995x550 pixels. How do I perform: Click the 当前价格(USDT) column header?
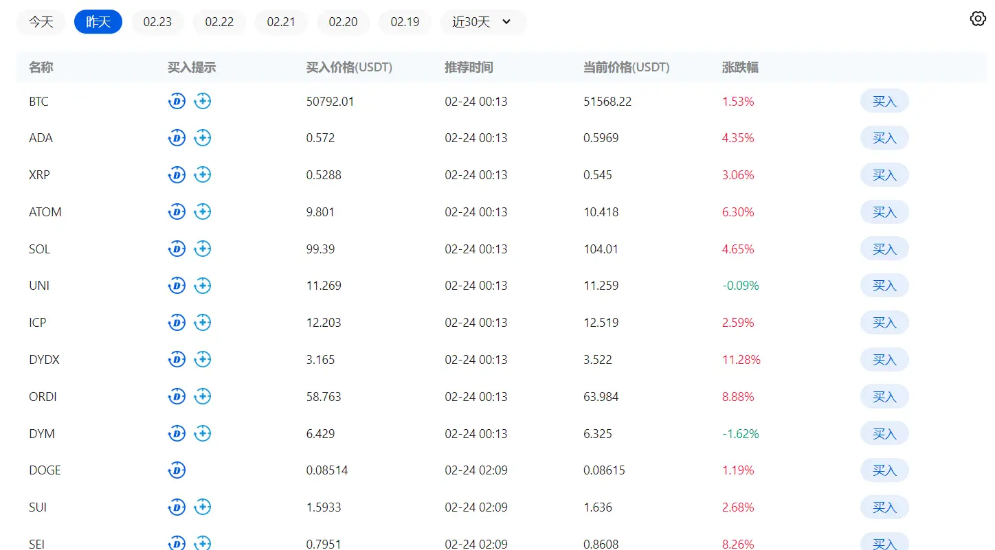(x=626, y=67)
